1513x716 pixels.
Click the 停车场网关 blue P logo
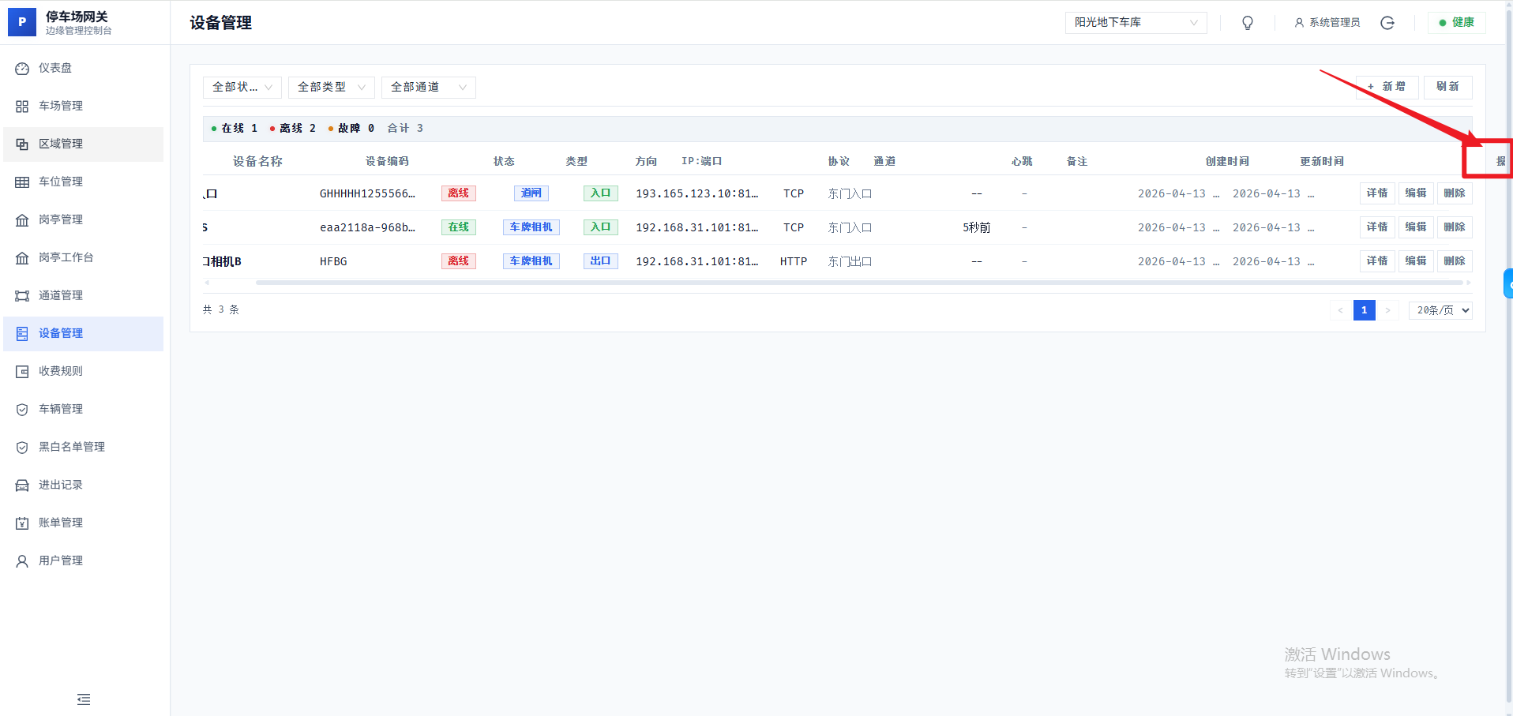tap(22, 22)
